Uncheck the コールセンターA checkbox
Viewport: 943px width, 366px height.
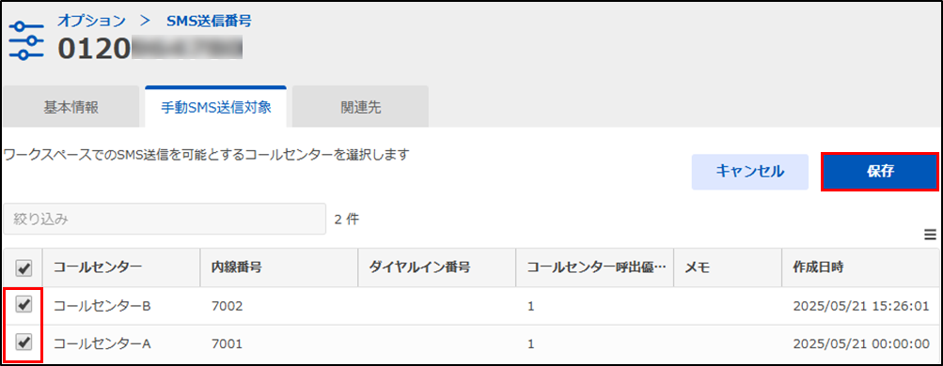23,343
